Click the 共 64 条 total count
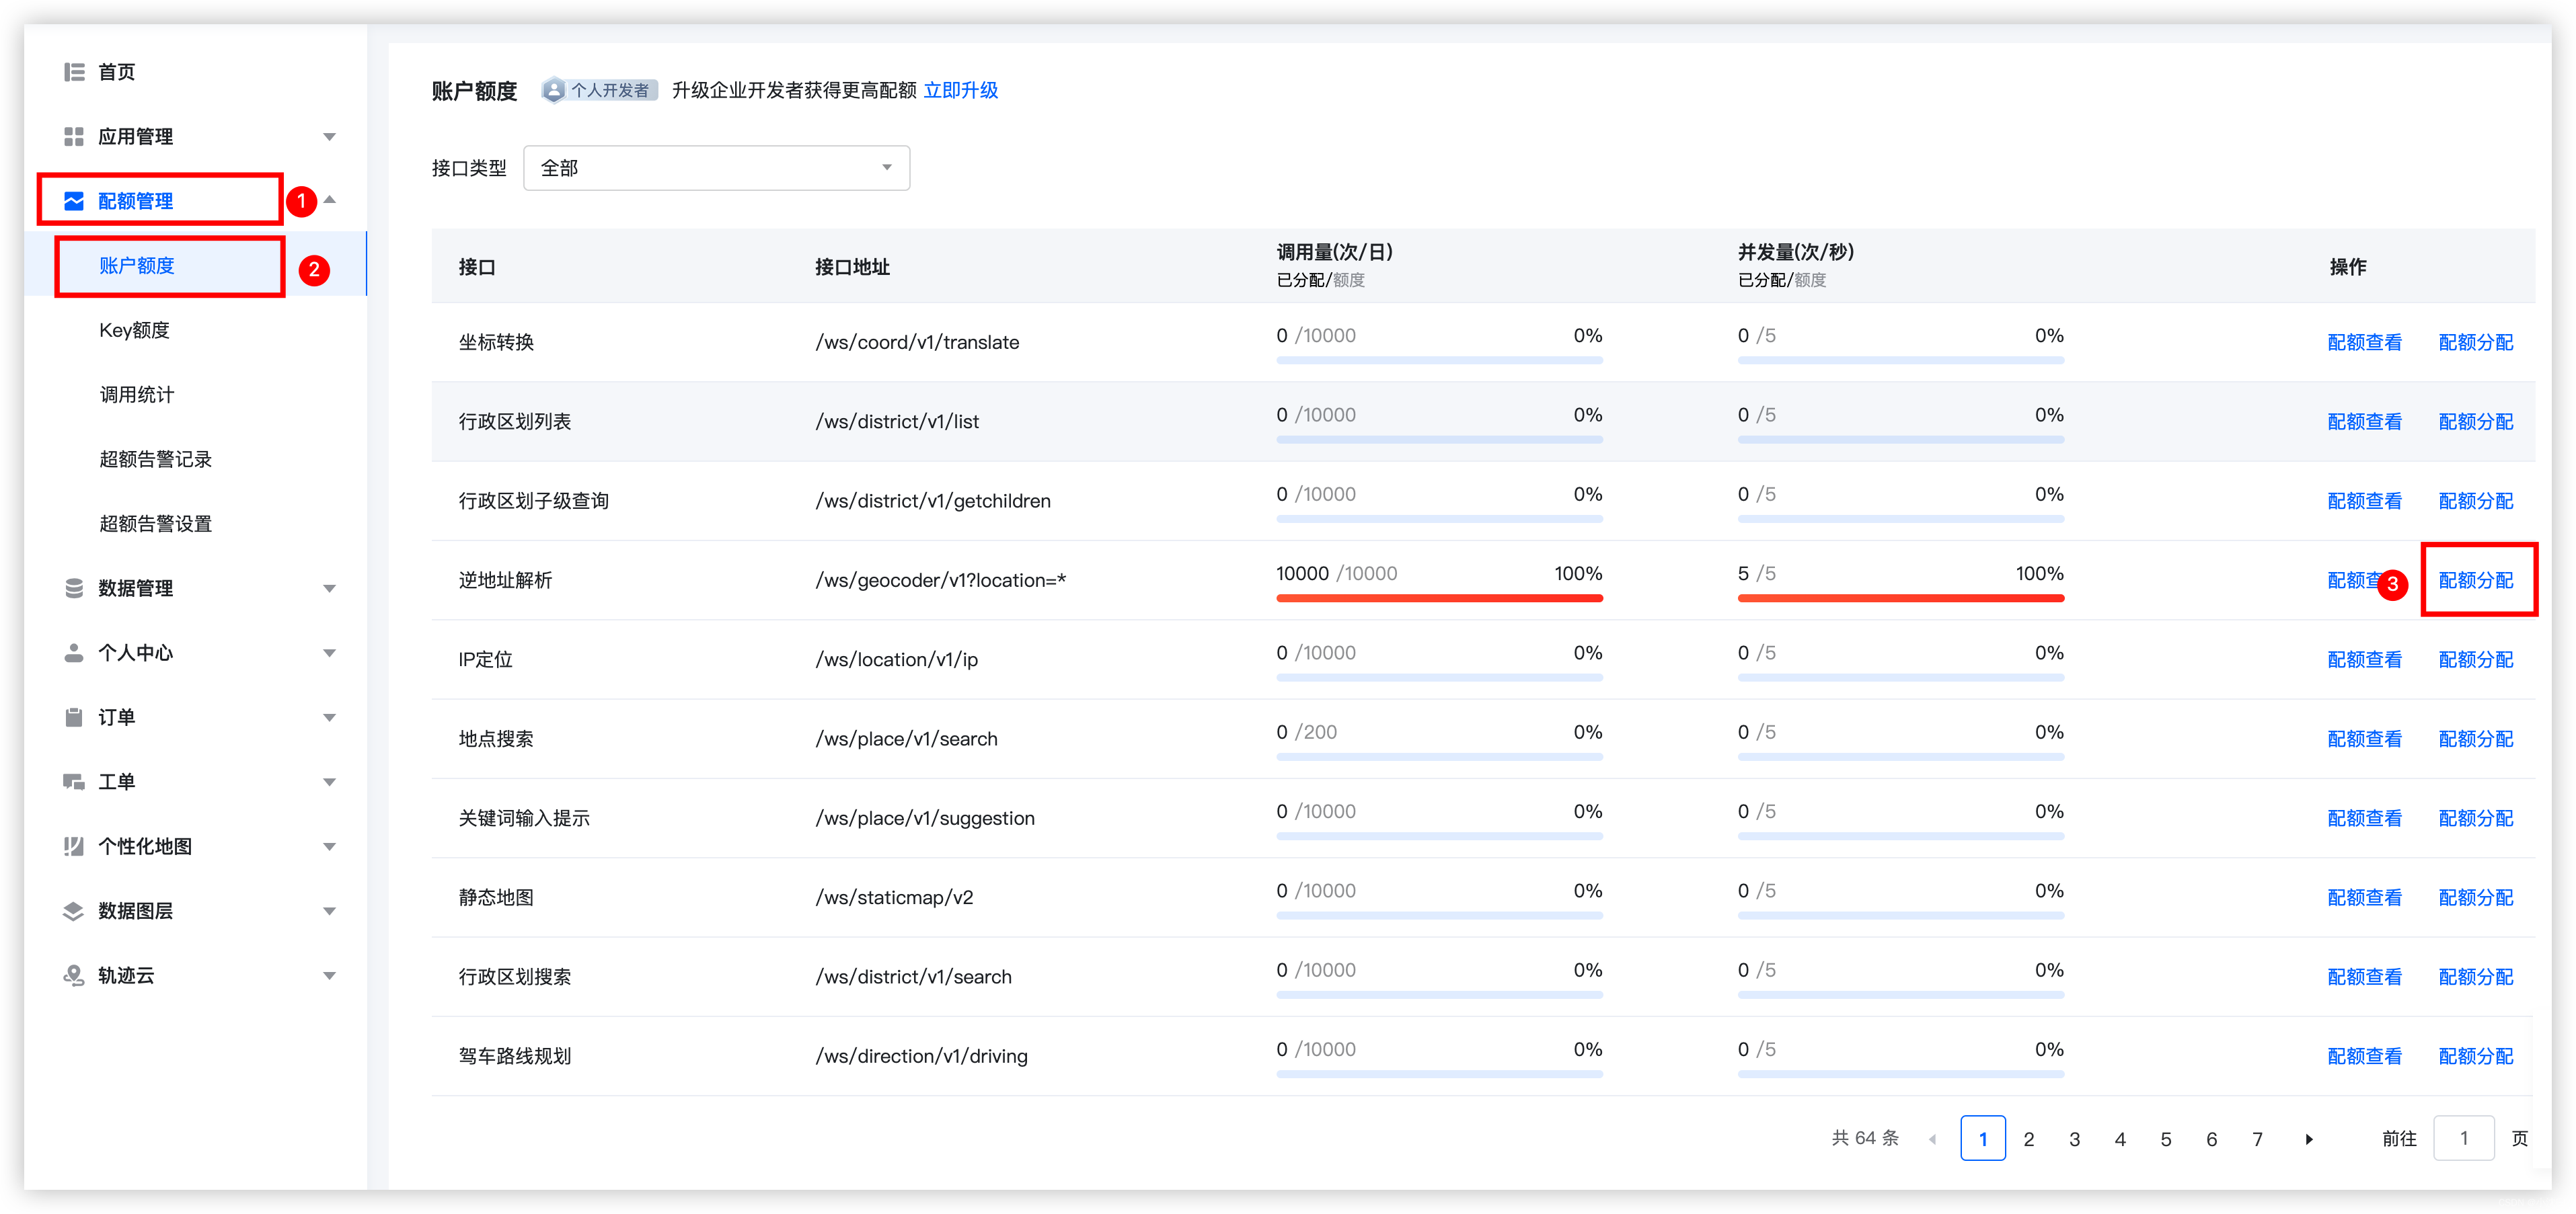The image size is (2576, 1214). [x=1864, y=1139]
